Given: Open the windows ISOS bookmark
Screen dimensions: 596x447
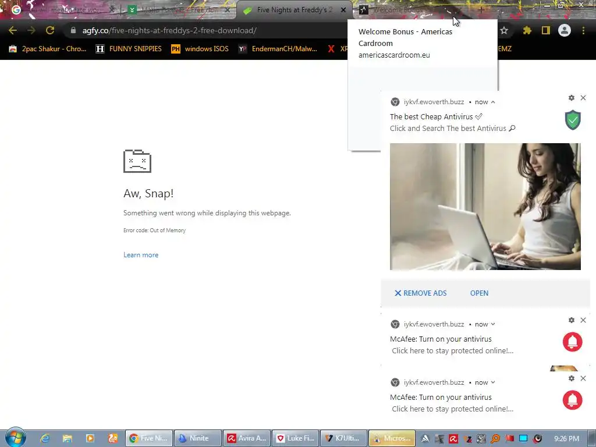Looking at the screenshot, I should pos(200,49).
